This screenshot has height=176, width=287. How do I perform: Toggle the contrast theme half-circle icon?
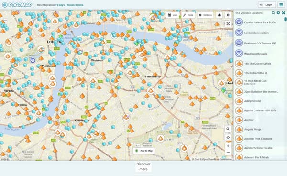click(228, 15)
